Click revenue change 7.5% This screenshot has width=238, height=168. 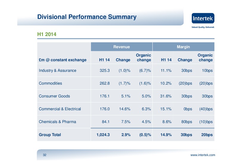pos(126,122)
